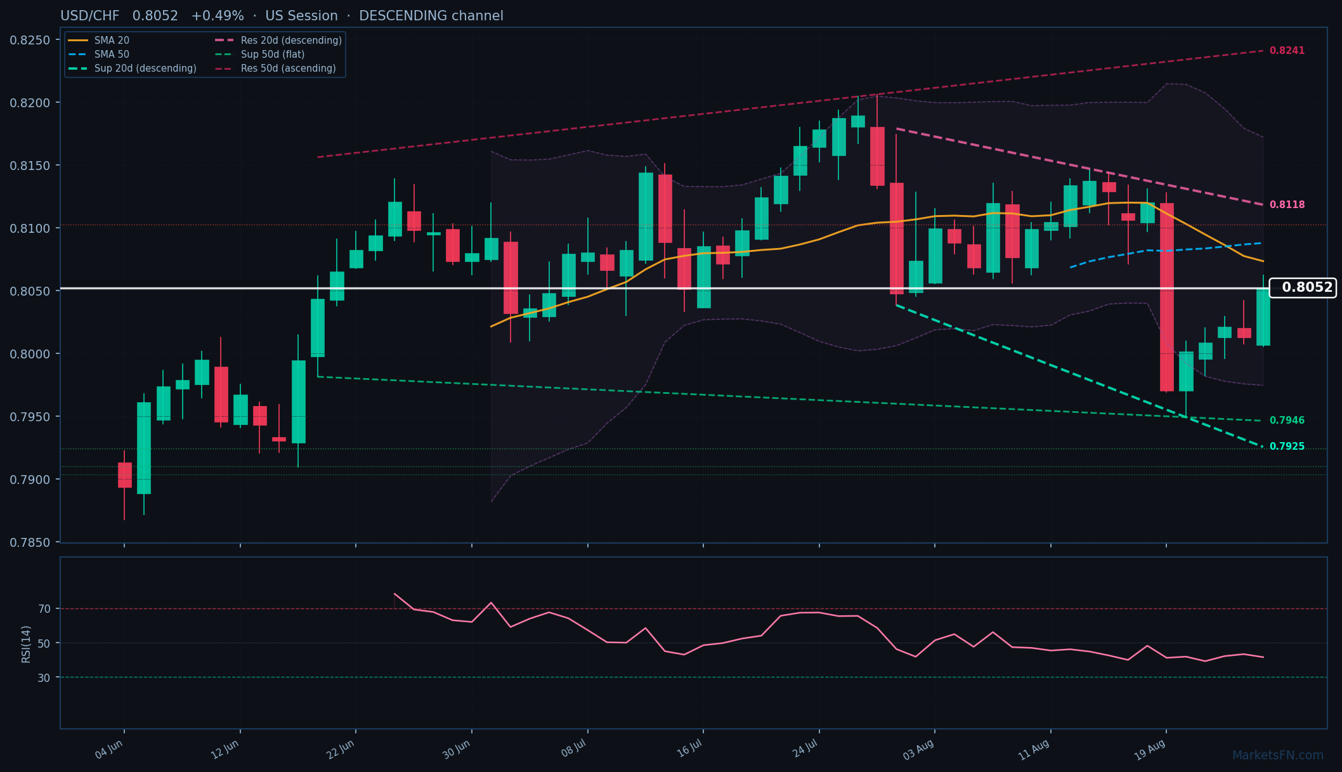Click the 08 Jul date tick label
This screenshot has height=772, width=1342.
(x=573, y=750)
